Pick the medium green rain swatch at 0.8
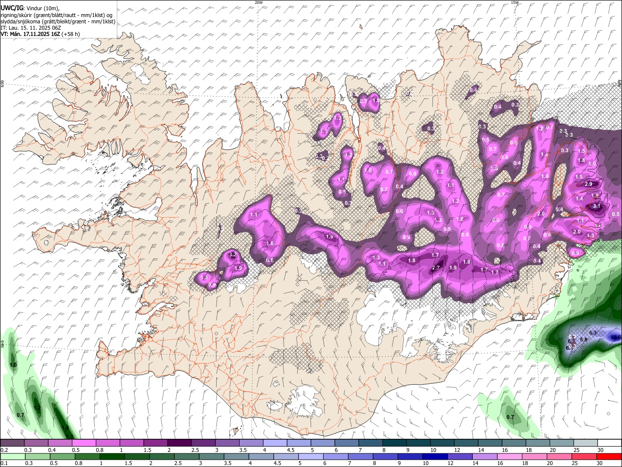Viewport: 622px width, 467px height. click(87, 457)
